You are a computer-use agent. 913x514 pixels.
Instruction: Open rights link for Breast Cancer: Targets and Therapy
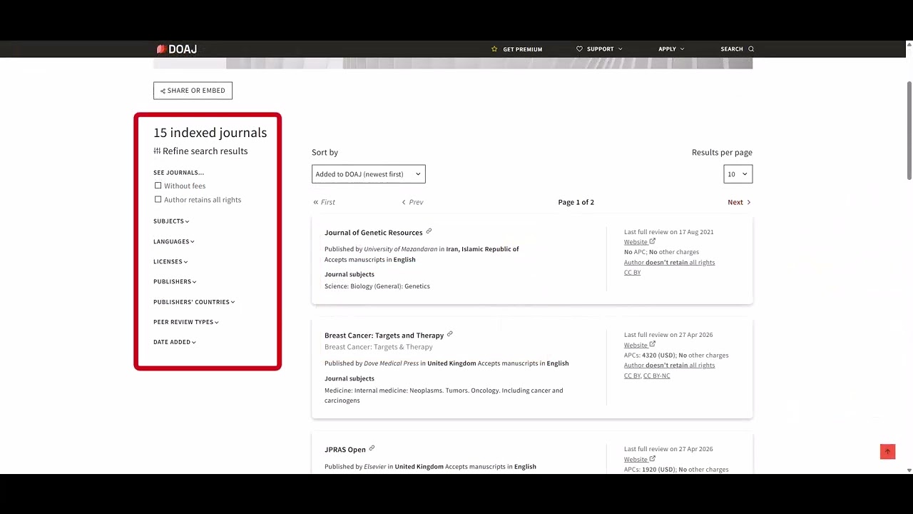pyautogui.click(x=669, y=366)
